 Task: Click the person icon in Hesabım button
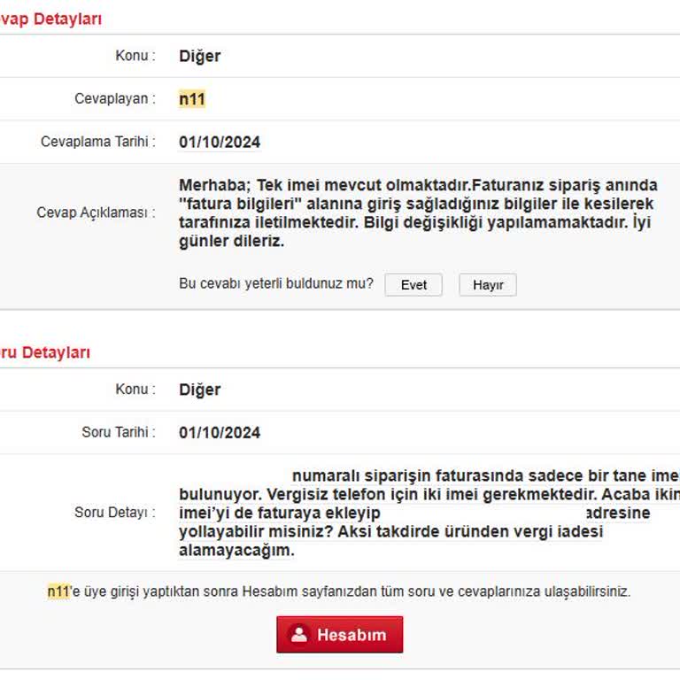click(299, 635)
